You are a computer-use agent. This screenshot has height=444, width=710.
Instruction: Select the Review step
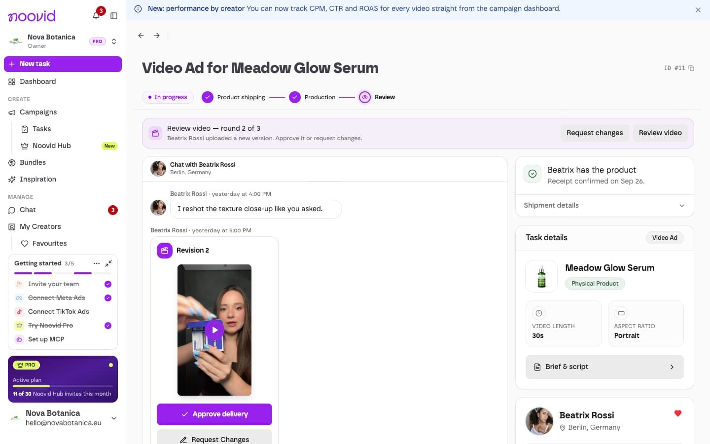(377, 97)
